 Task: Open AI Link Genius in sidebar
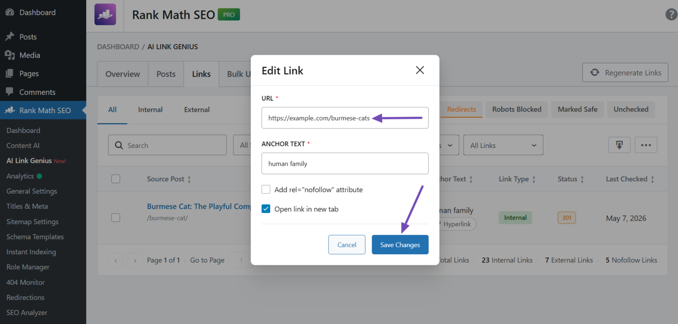(29, 161)
